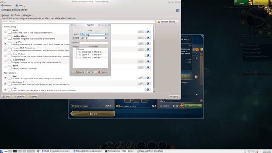Enable the Invert effect checkbox

pyautogui.click(x=5, y=31)
